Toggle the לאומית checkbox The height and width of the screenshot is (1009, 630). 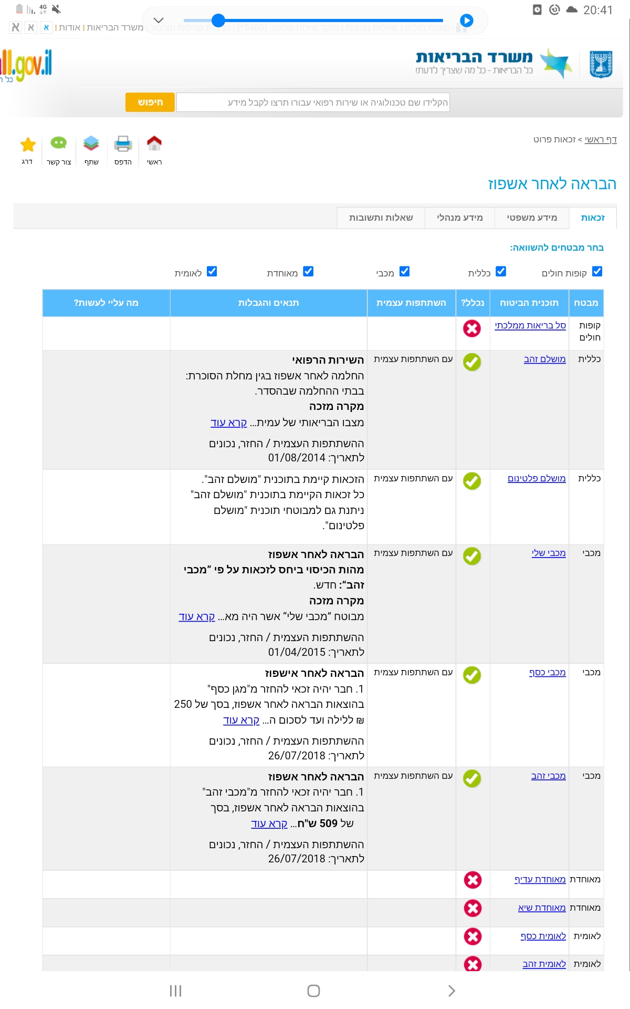tap(212, 272)
